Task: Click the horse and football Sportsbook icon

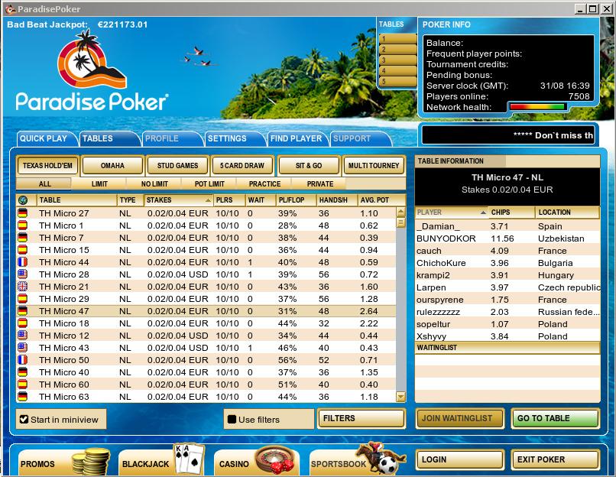Action: (381, 458)
